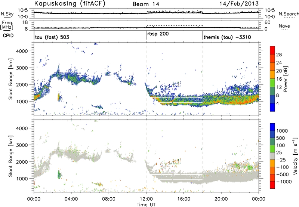Click the "04:00" time tick label
The image size is (299, 207).
pyautogui.click(x=71, y=199)
